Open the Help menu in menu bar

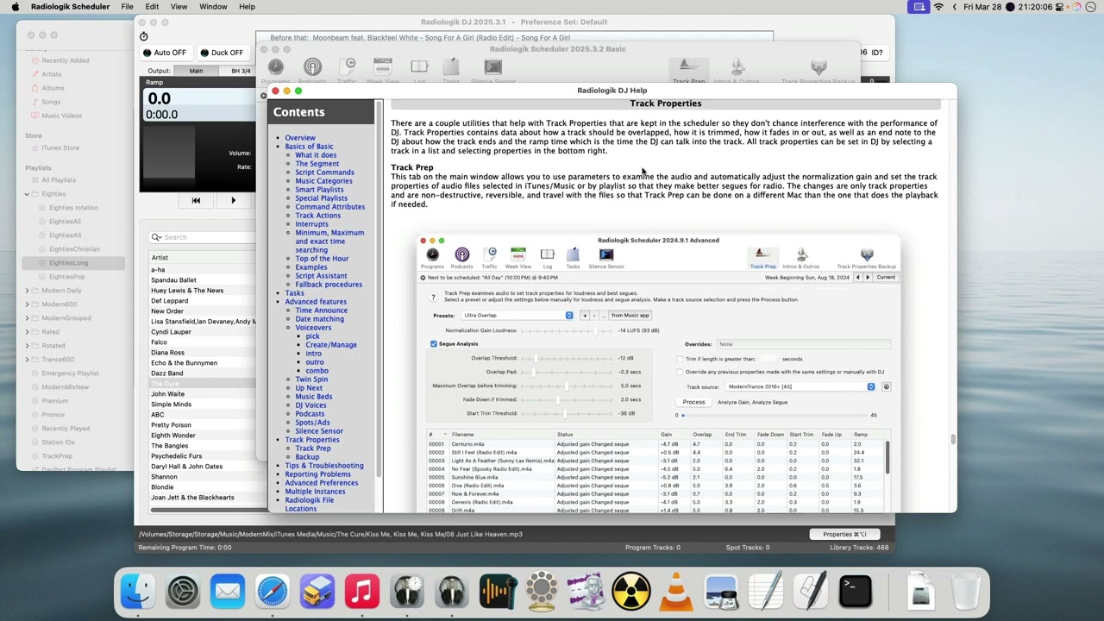coord(247,7)
